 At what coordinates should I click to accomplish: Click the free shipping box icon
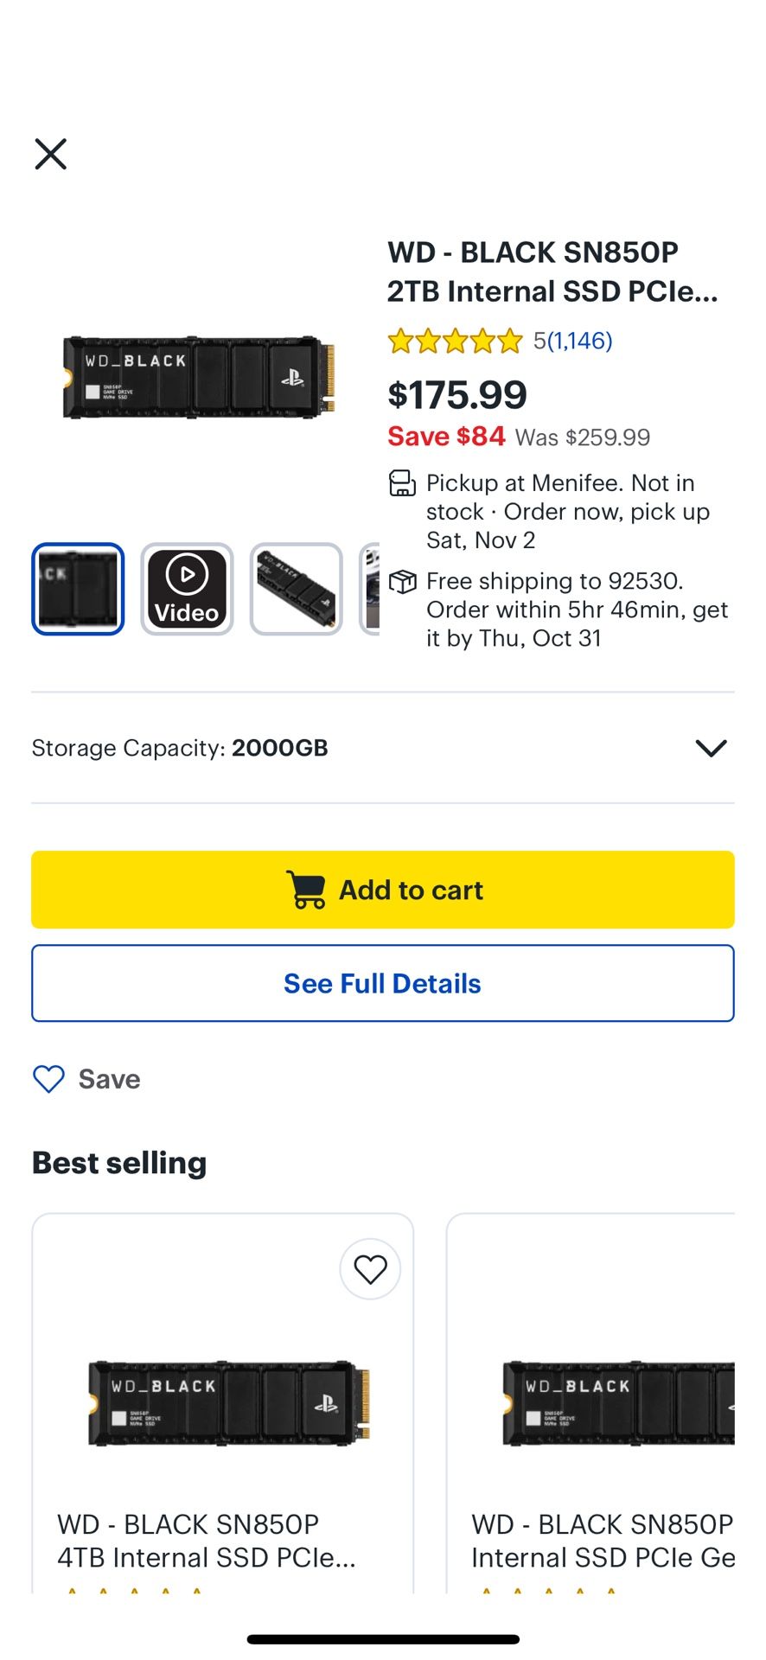pos(402,581)
